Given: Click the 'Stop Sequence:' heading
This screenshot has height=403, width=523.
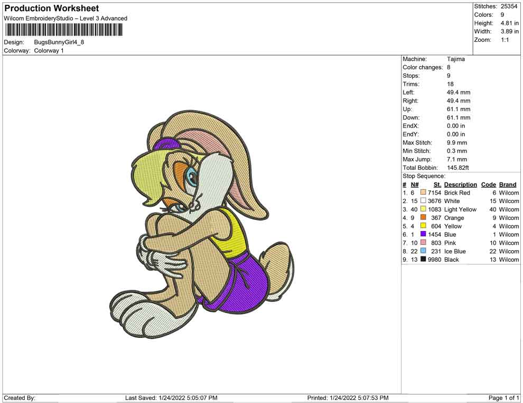Looking at the screenshot, I should pyautogui.click(x=424, y=176).
